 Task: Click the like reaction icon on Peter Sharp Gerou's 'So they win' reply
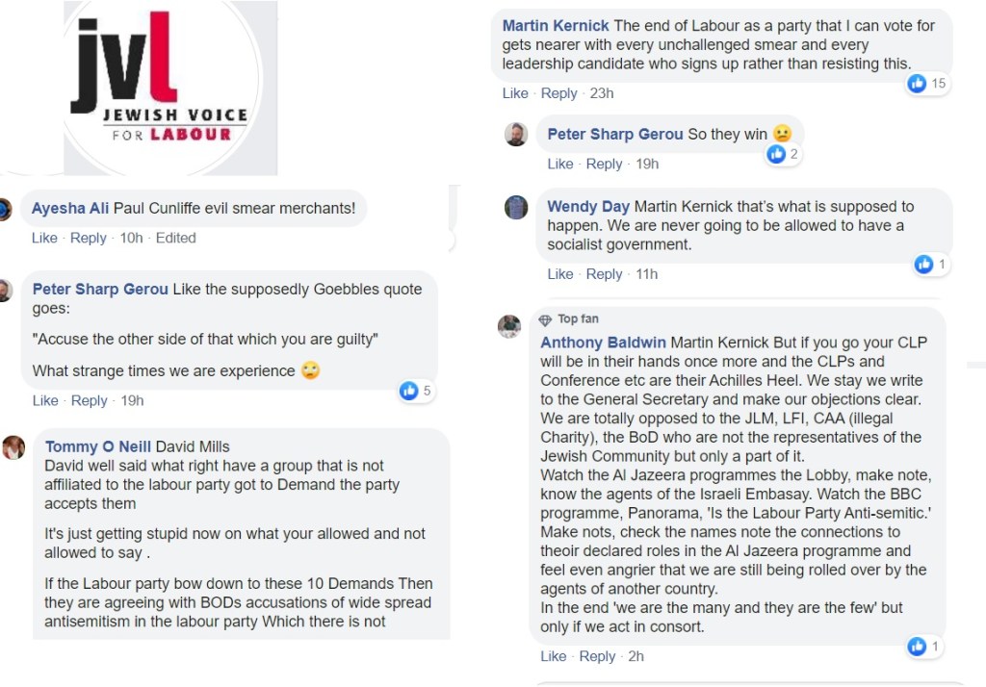click(776, 154)
